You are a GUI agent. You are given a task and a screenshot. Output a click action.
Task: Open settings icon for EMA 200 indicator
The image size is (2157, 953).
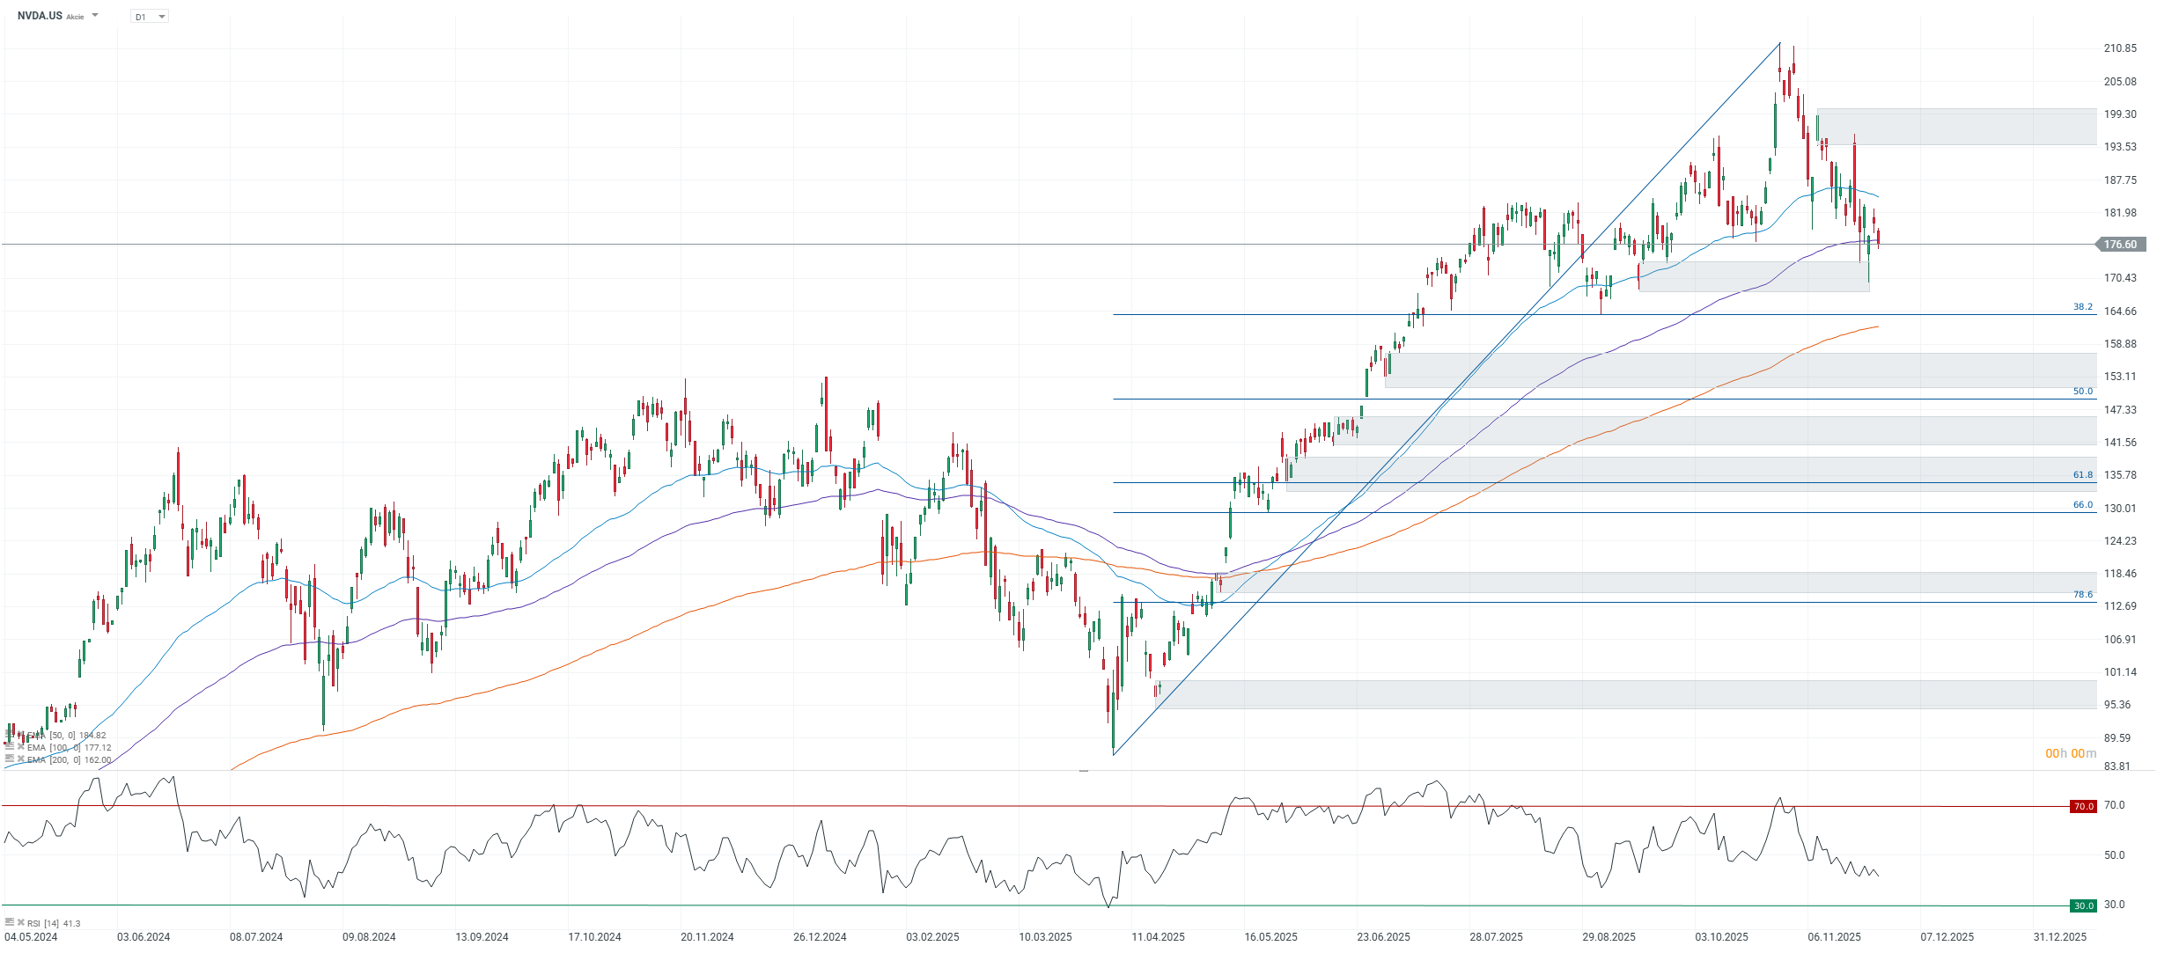10,759
